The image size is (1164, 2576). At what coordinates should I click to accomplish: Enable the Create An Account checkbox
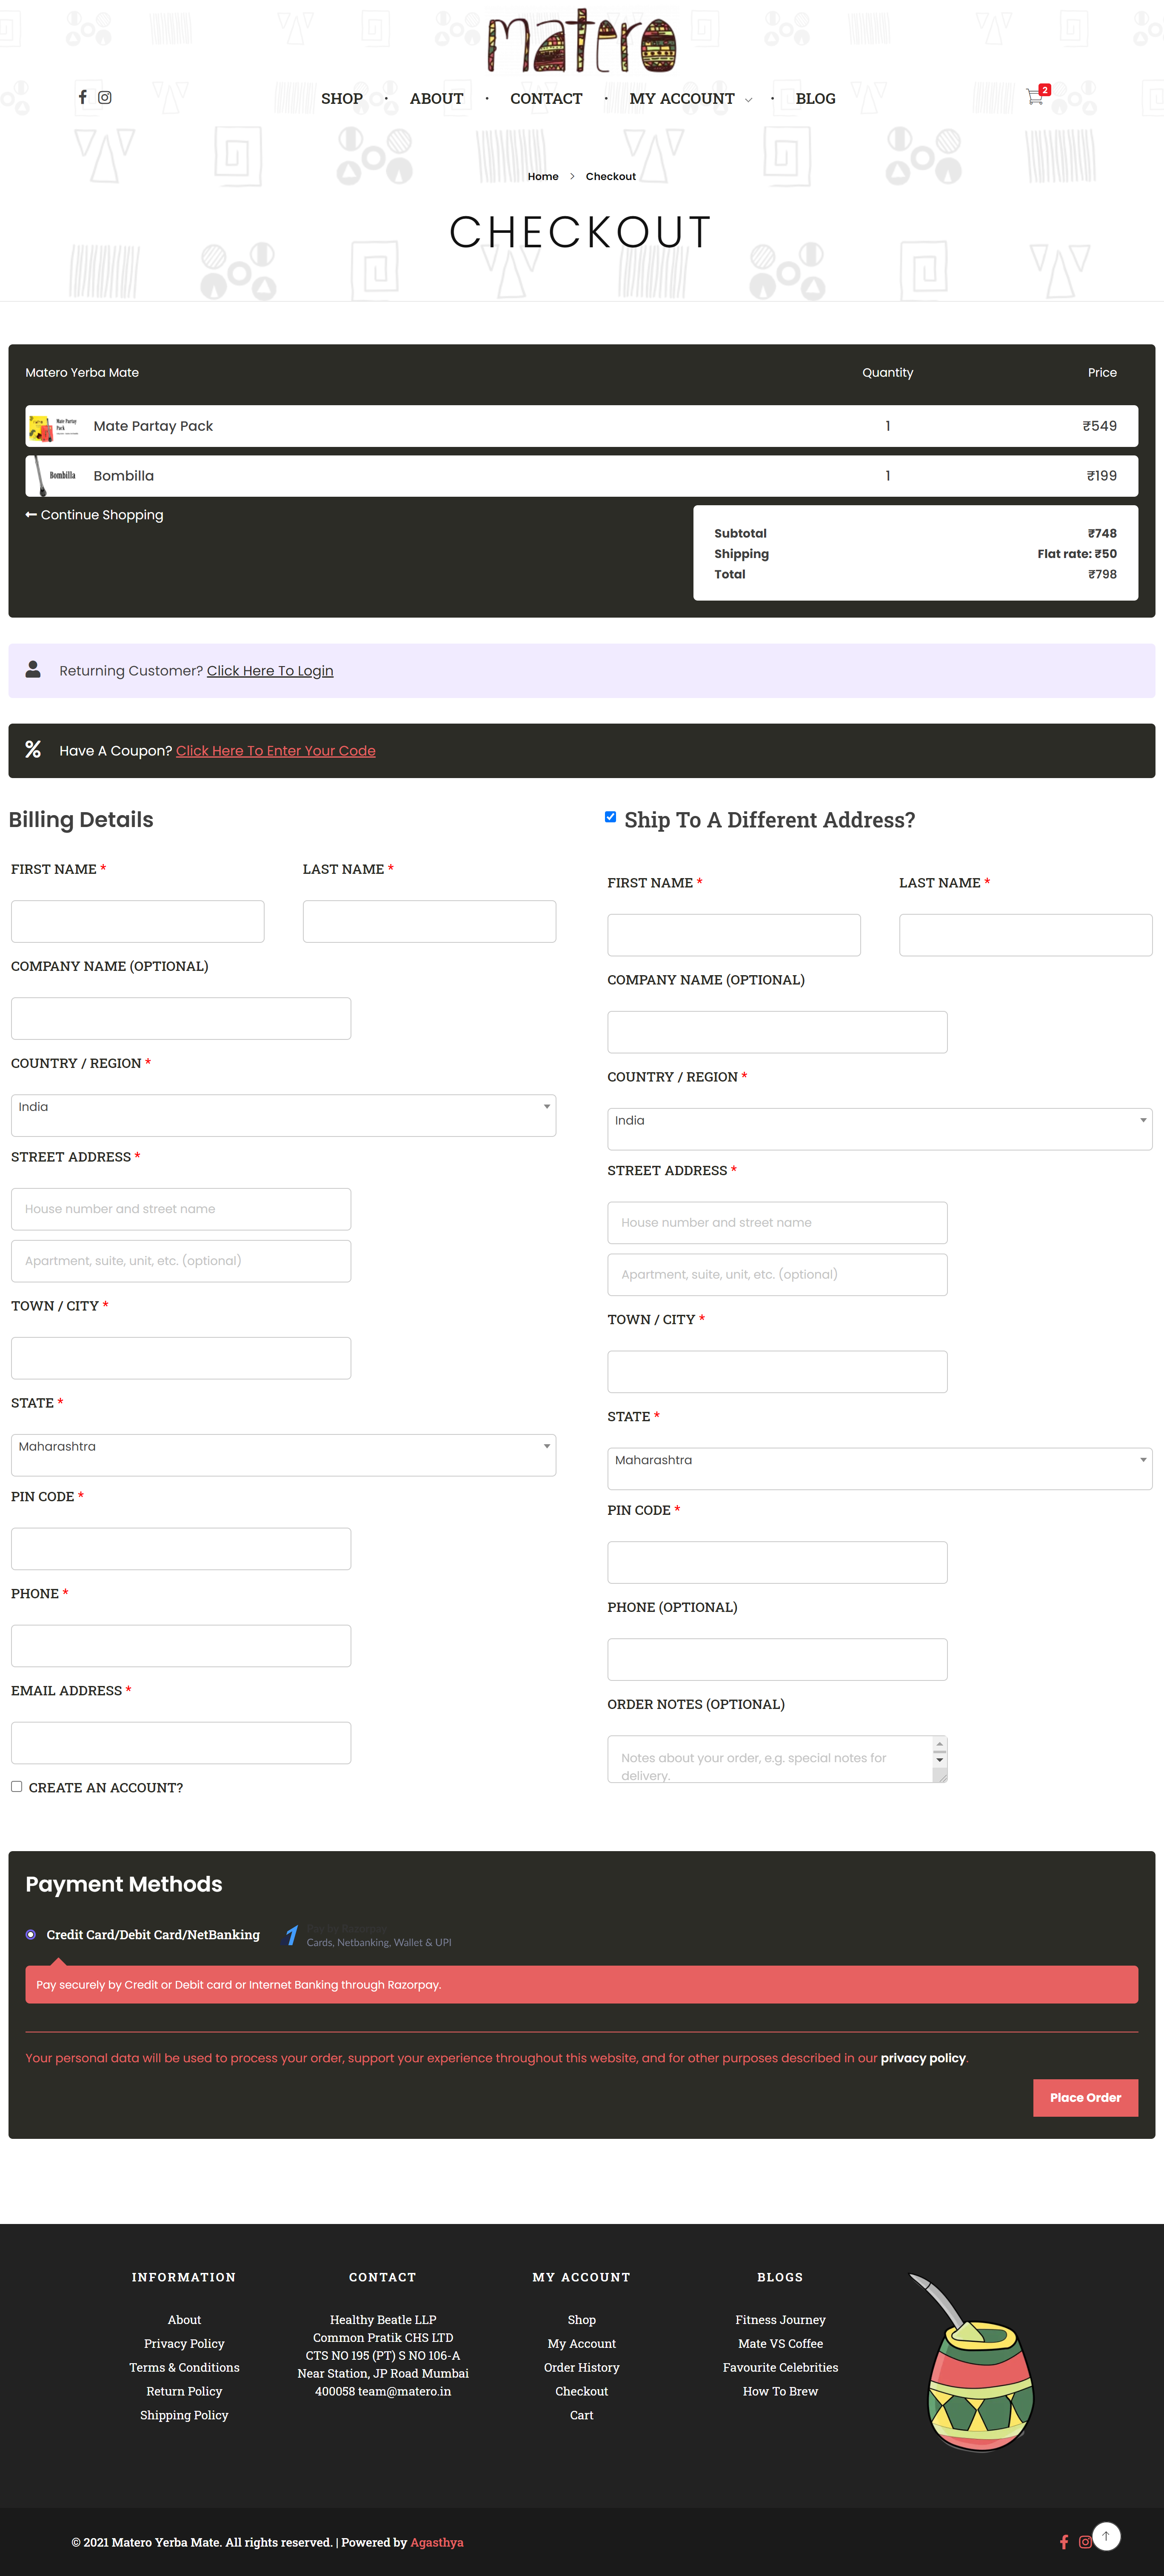pos(17,1786)
